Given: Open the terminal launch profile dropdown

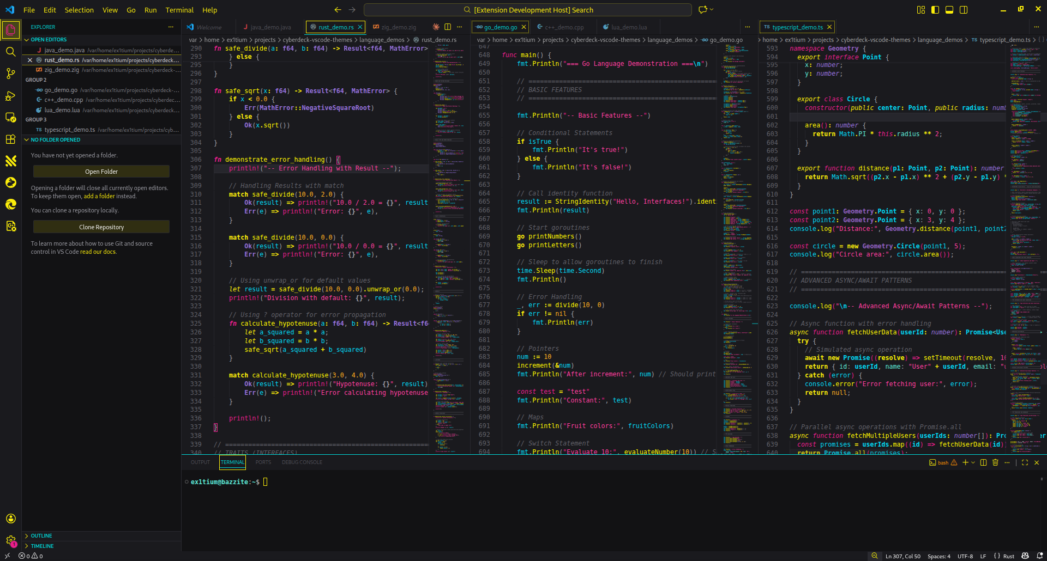Looking at the screenshot, I should (974, 462).
